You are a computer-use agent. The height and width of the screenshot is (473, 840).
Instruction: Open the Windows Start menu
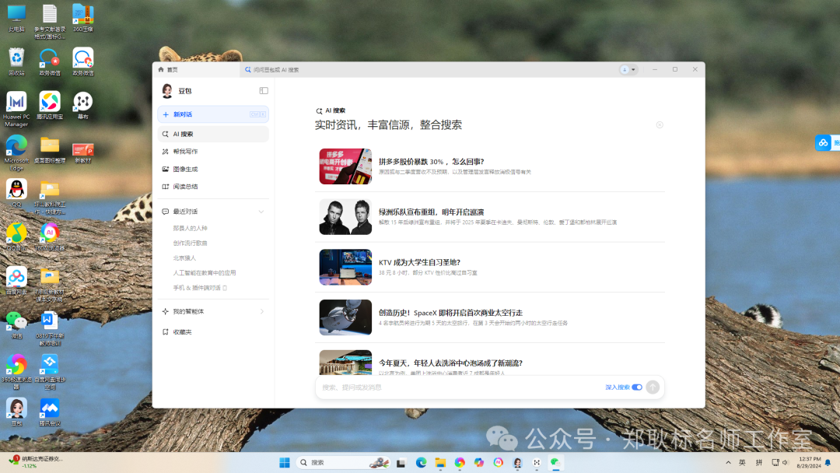285,463
